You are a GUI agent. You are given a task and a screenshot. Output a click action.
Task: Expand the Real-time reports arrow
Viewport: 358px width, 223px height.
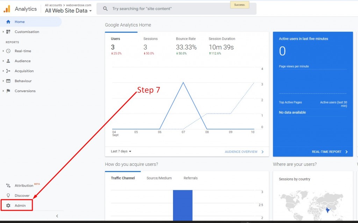(x=3, y=51)
